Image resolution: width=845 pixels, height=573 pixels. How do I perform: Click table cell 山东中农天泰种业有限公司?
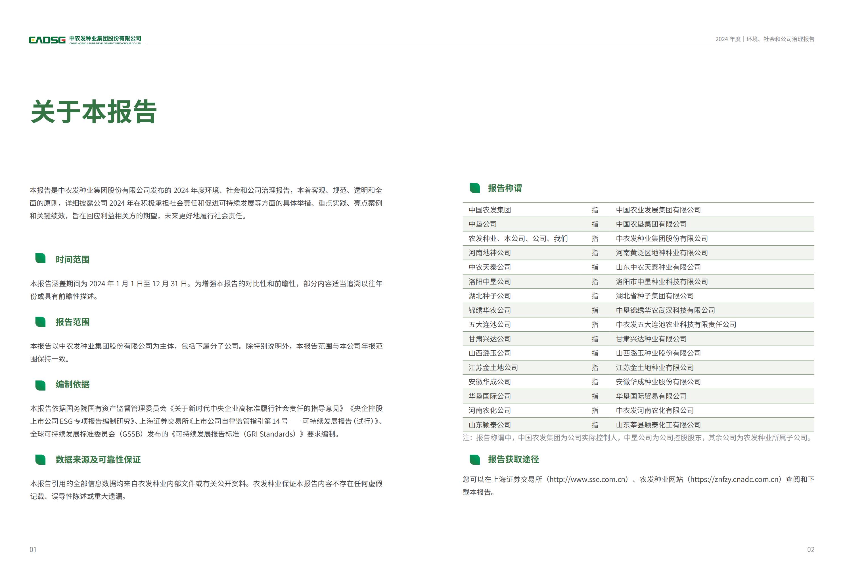tap(658, 267)
